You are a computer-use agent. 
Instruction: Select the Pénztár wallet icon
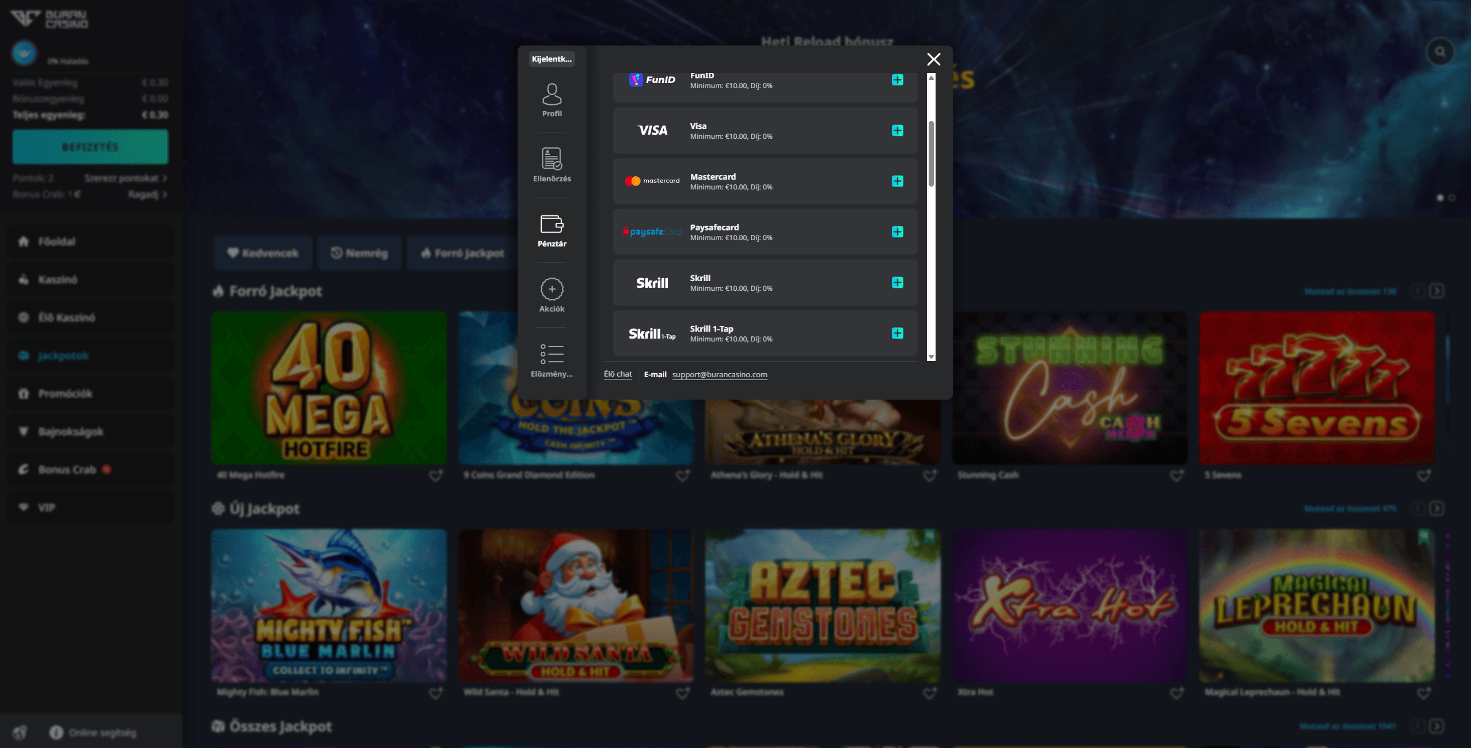tap(552, 224)
